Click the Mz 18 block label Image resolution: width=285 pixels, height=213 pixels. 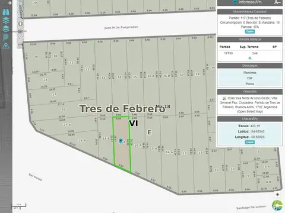[163, 106]
